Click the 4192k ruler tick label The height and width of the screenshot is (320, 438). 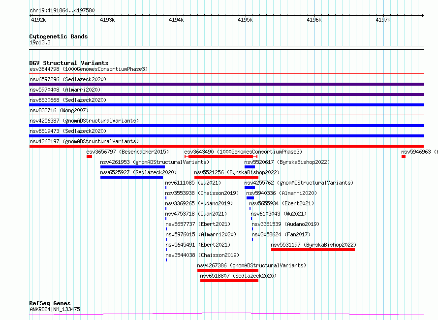pyautogui.click(x=38, y=20)
